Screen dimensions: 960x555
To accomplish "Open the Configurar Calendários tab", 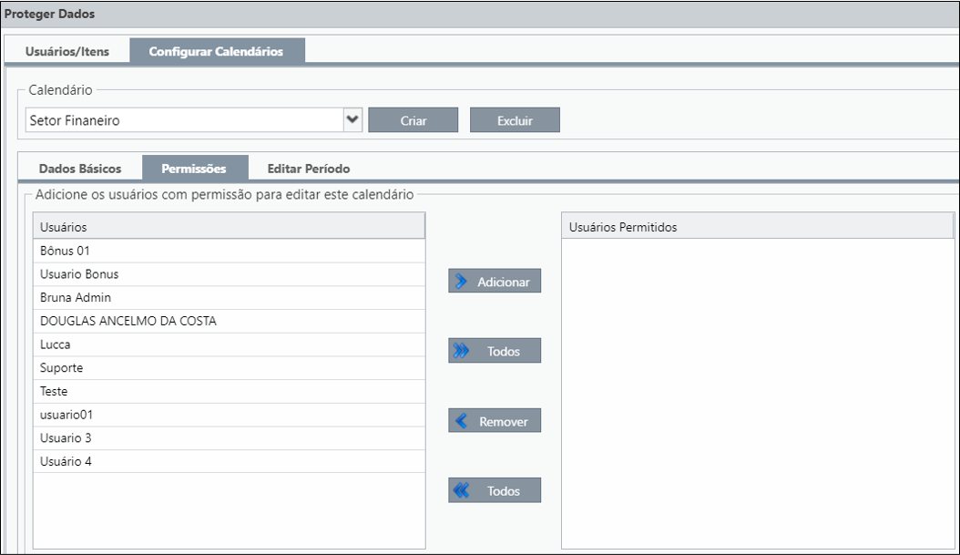I will pos(217,51).
